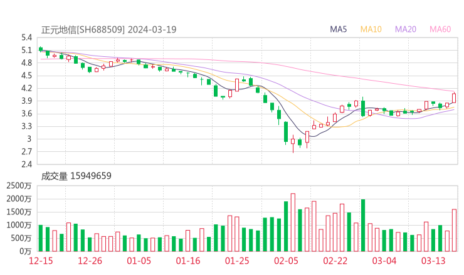
Task: Select the 01-05 date on x-axis
Action: [139, 261]
